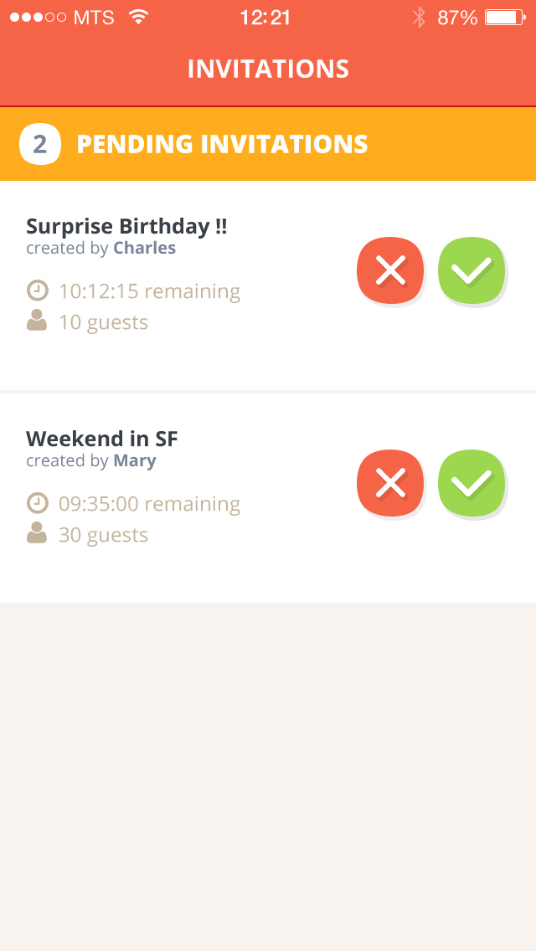Open creator Mary's profile name

pos(135,460)
